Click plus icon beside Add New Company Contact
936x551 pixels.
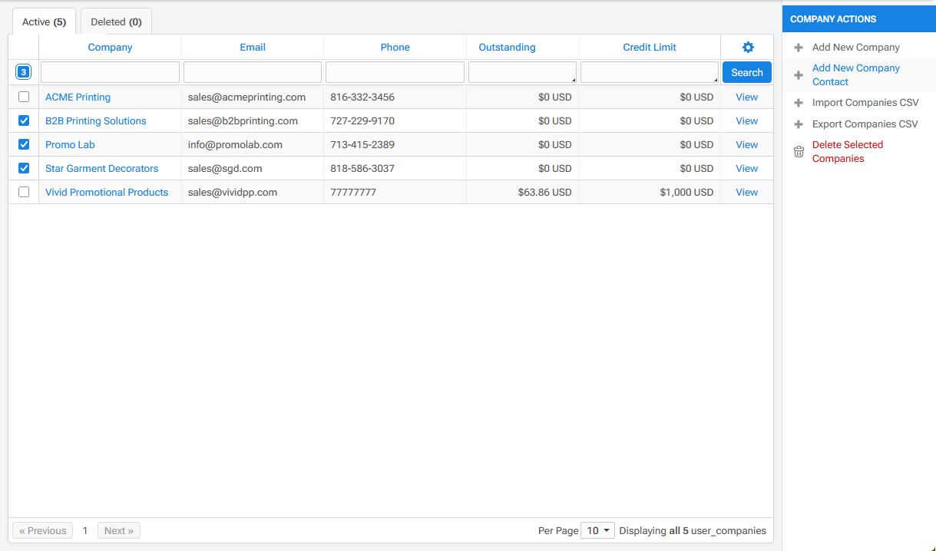[799, 75]
